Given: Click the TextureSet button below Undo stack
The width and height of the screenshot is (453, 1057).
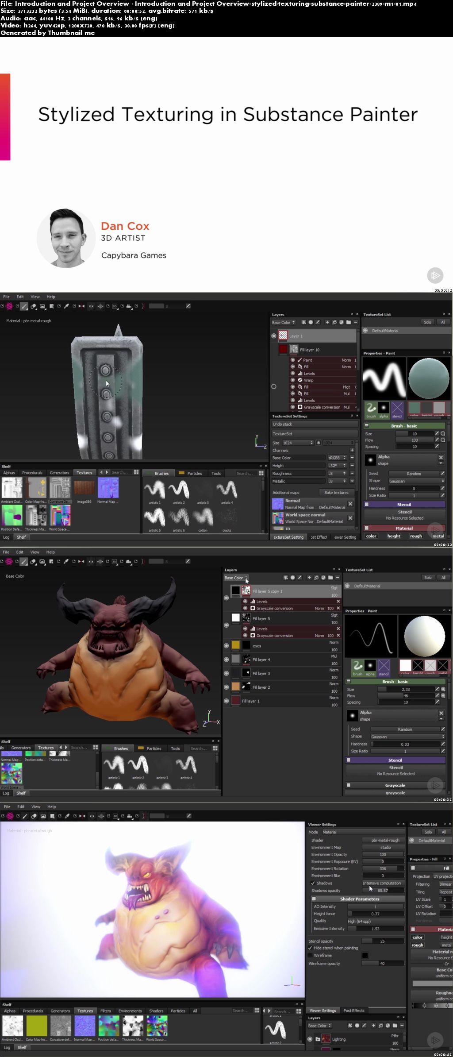Looking at the screenshot, I should pyautogui.click(x=315, y=434).
